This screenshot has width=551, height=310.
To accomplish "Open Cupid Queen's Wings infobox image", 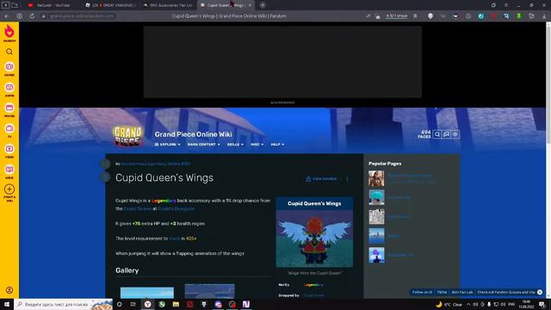I will 314,239.
